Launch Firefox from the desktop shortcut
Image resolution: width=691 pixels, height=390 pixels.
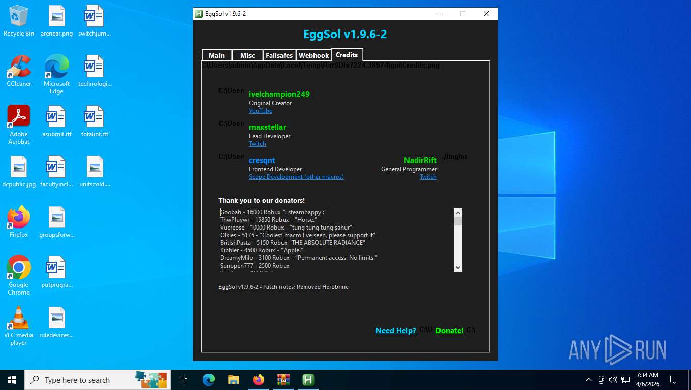[19, 222]
